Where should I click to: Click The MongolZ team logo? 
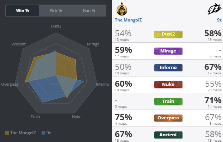point(123,9)
